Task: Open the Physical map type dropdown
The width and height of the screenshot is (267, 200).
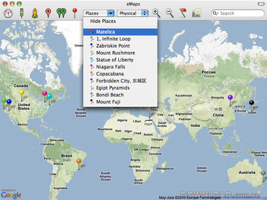Action: (132, 13)
